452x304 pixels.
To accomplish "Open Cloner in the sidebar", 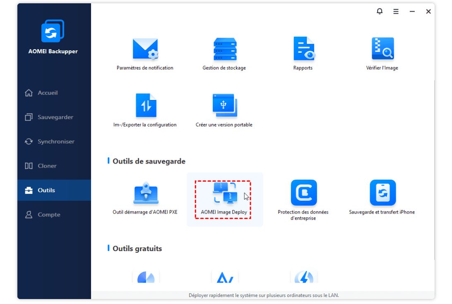I will coord(54,166).
